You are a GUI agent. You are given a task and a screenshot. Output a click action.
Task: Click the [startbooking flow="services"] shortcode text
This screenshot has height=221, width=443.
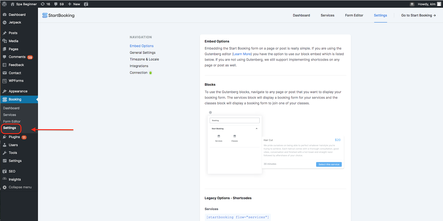click(238, 217)
